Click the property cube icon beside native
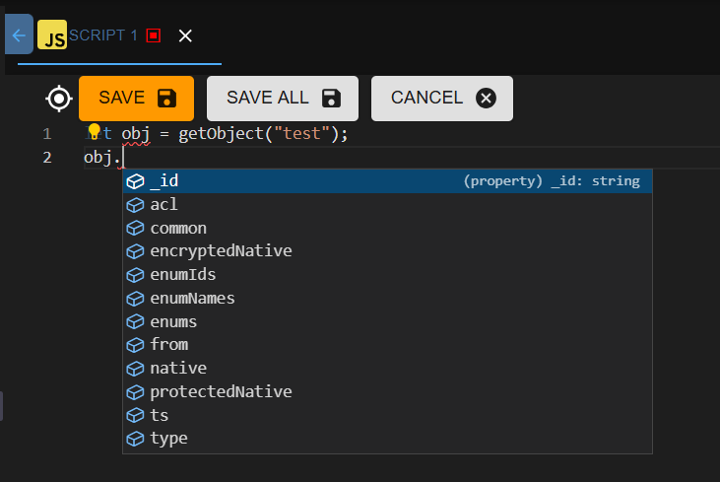The image size is (720, 482). [x=135, y=369]
